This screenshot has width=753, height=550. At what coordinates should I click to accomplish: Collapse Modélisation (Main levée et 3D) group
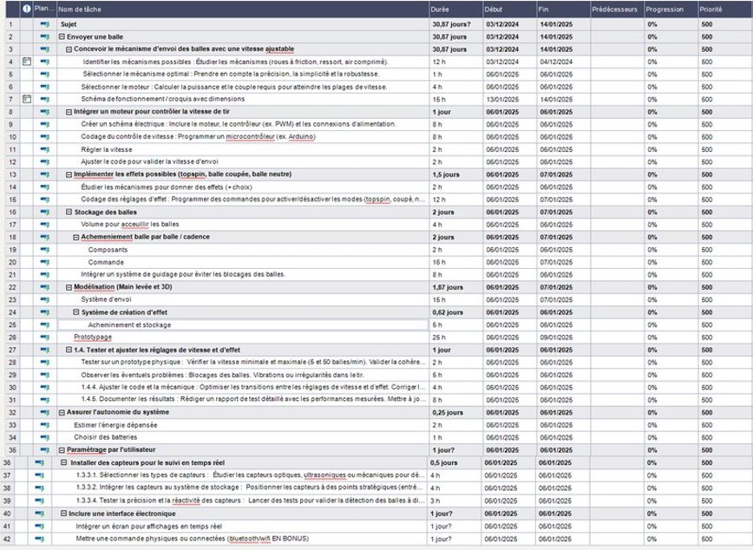tap(69, 287)
